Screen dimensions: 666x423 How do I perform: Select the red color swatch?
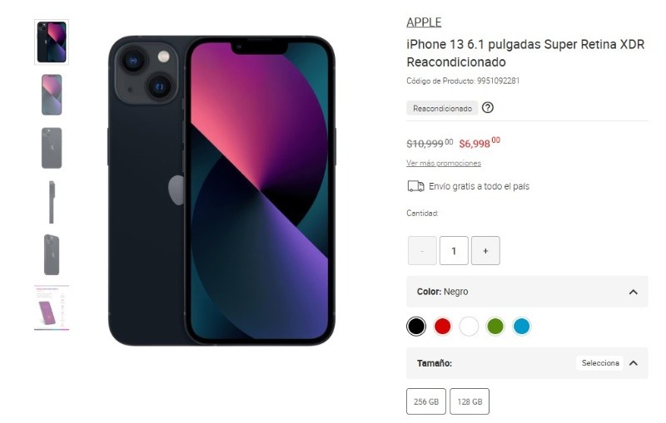pos(442,327)
